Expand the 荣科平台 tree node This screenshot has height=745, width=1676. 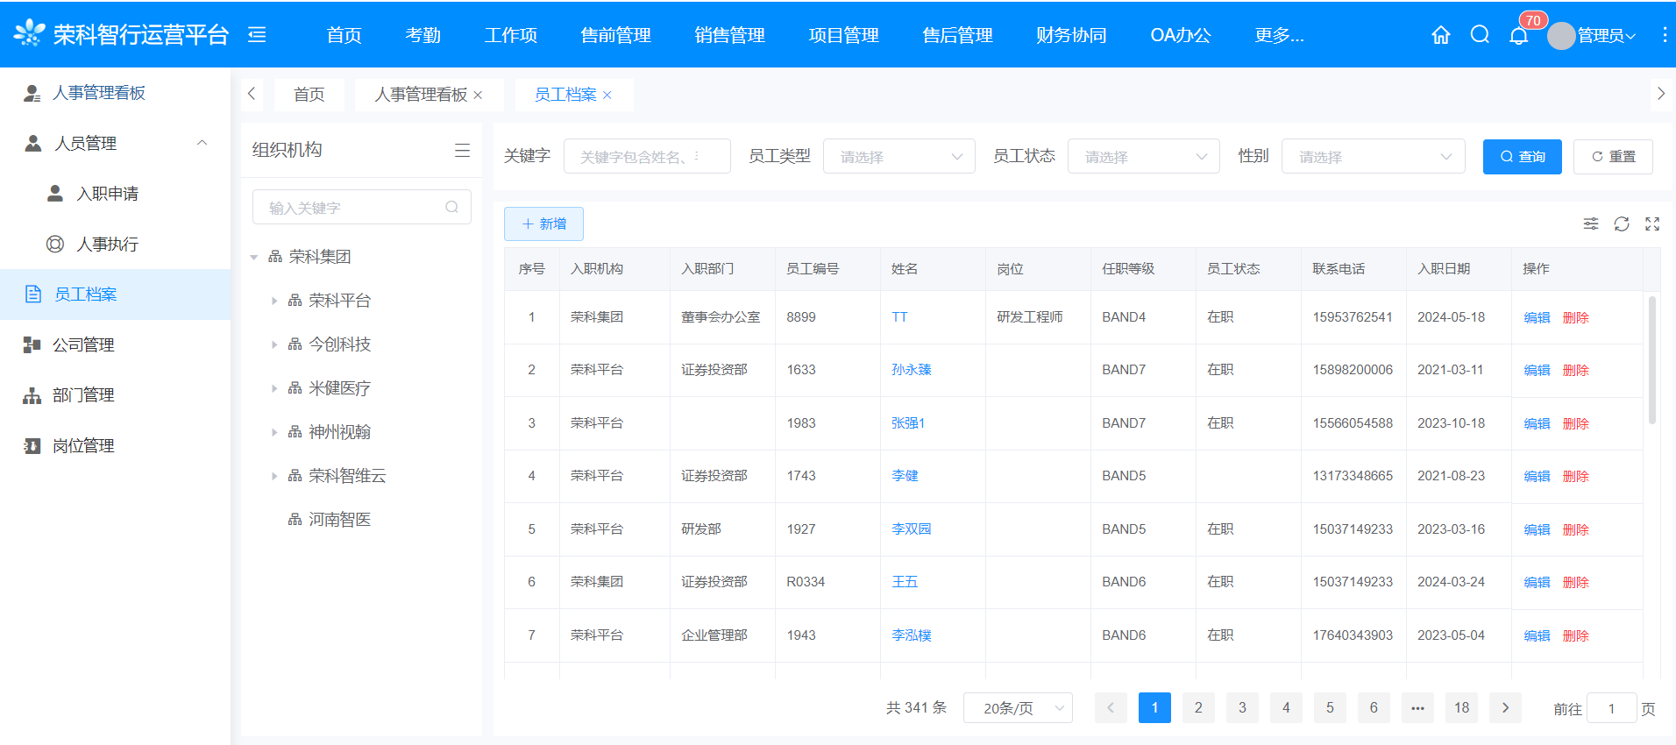[x=274, y=301]
